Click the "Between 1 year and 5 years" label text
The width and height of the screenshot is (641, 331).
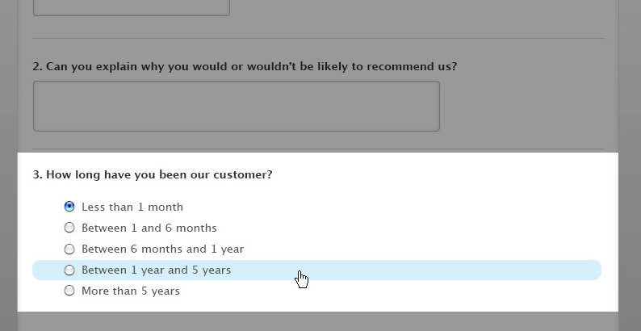coord(156,270)
